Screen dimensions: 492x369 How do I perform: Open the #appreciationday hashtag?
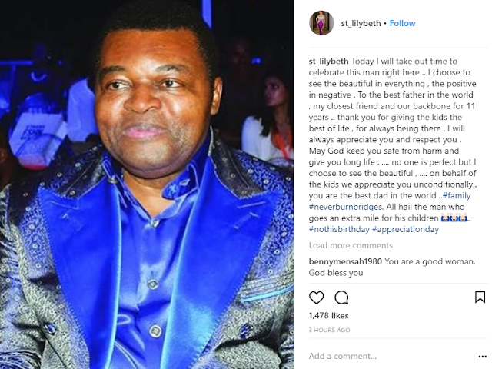tap(405, 229)
